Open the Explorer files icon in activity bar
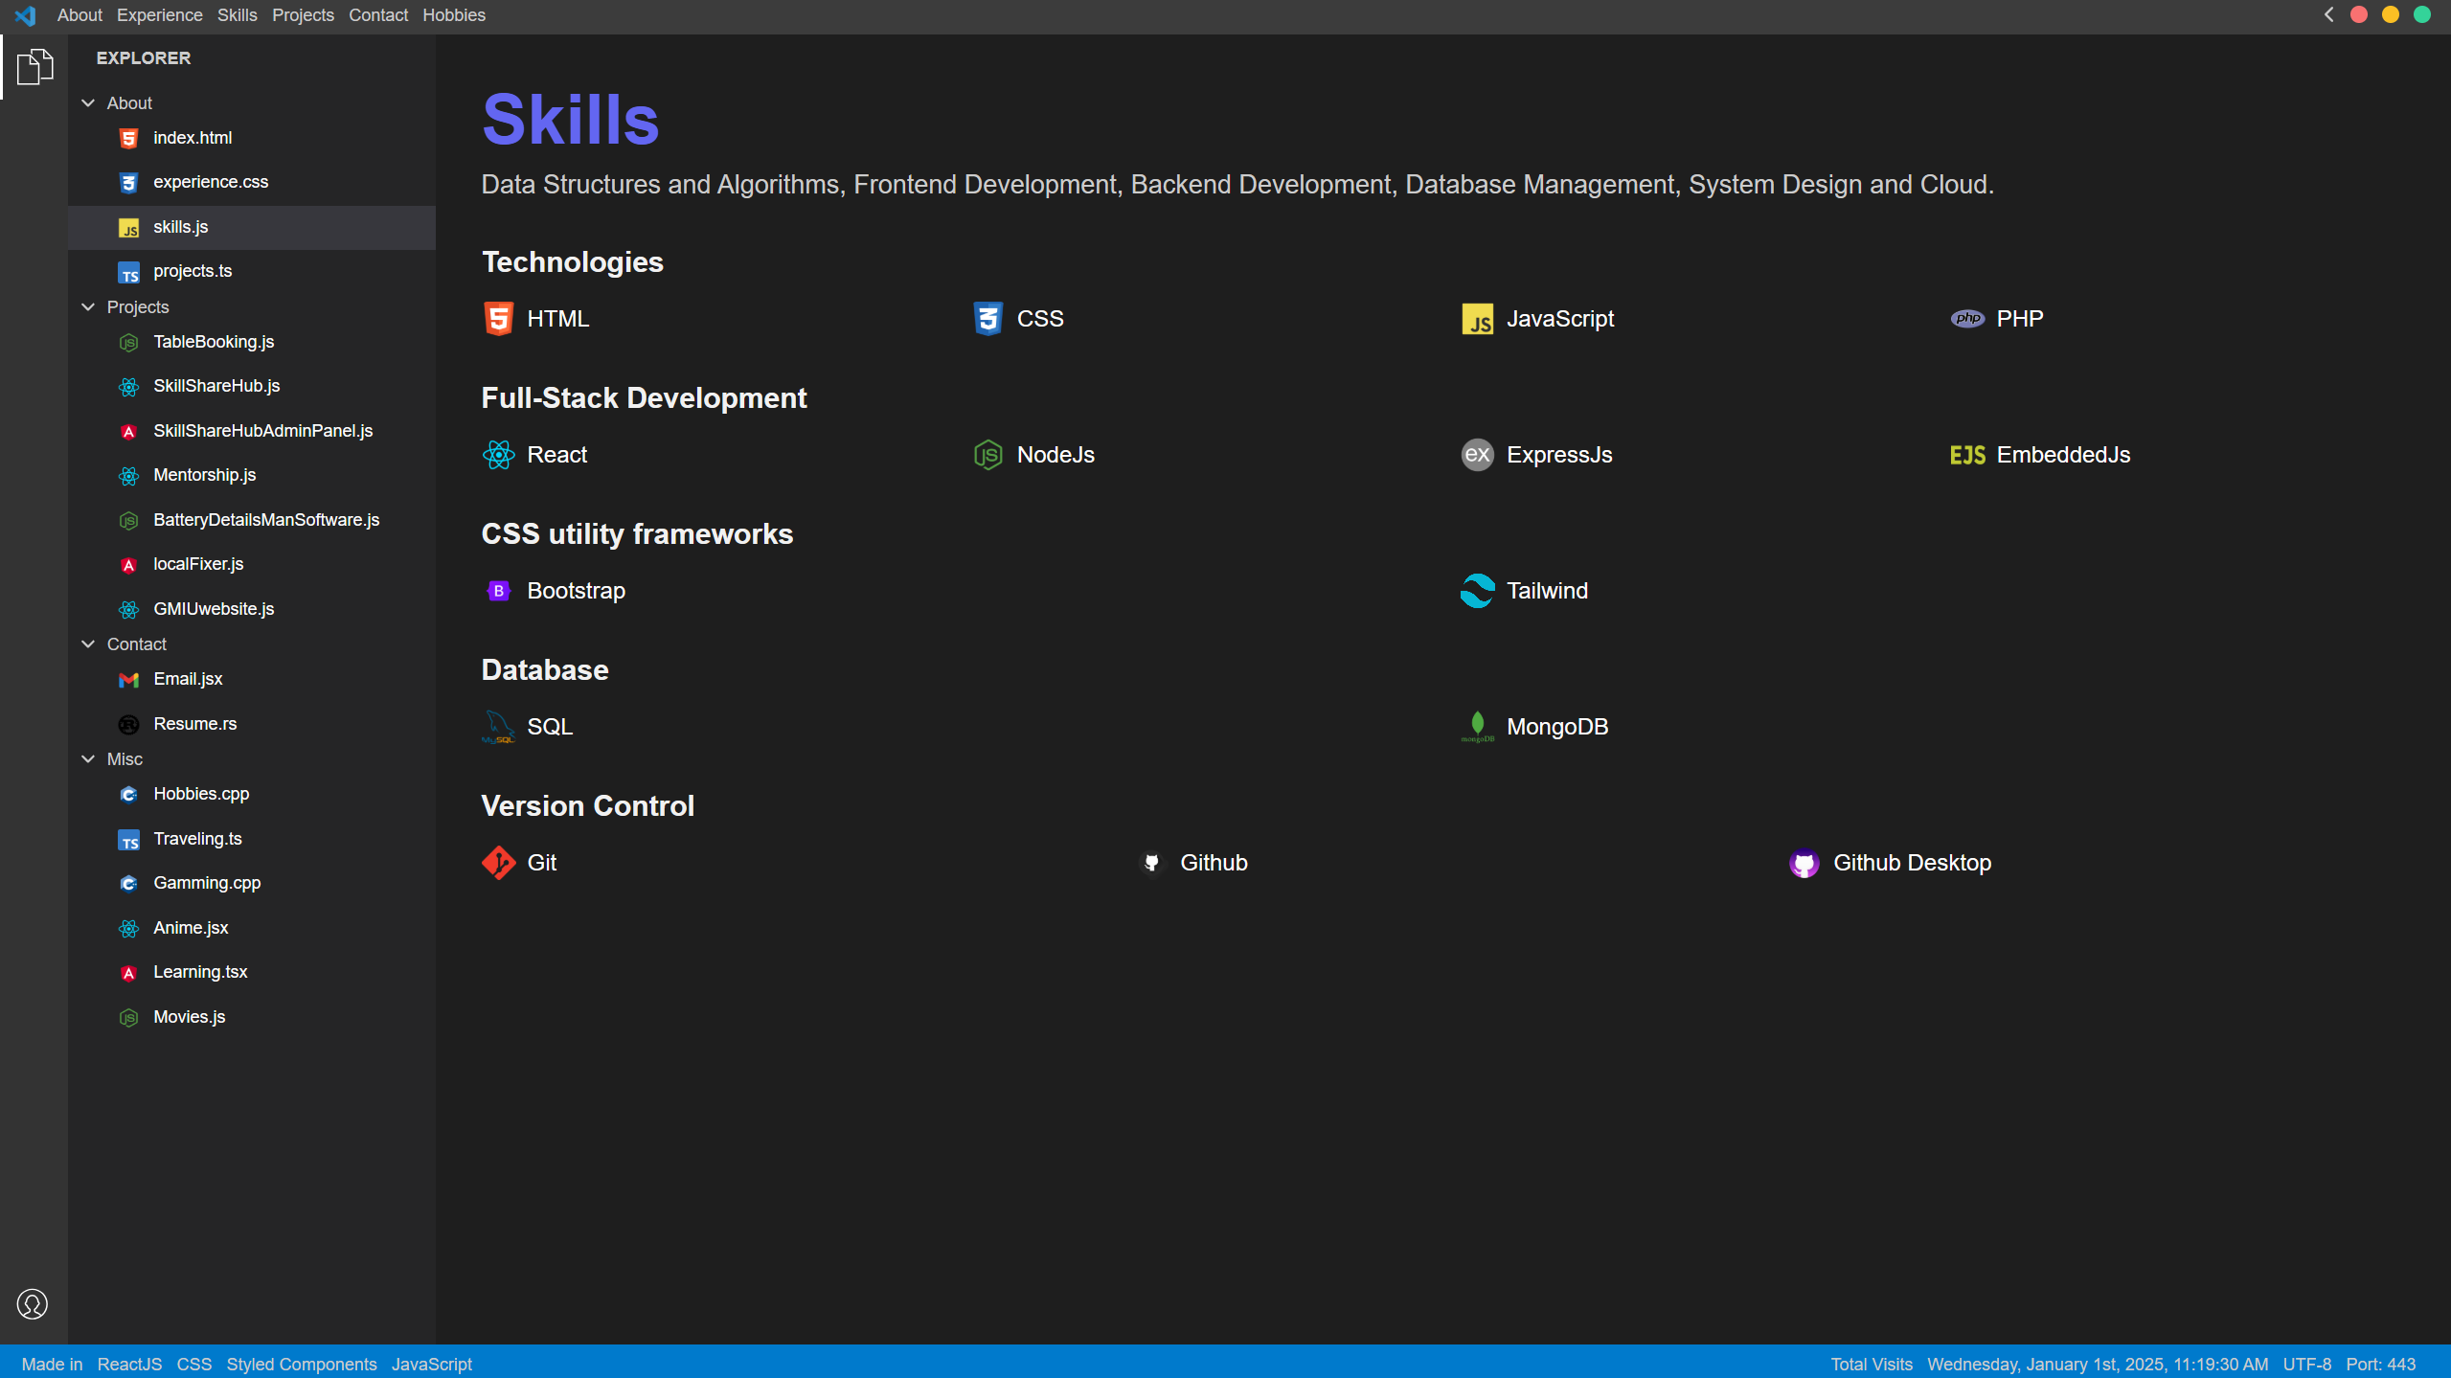Viewport: 2451px width, 1378px height. (x=34, y=66)
